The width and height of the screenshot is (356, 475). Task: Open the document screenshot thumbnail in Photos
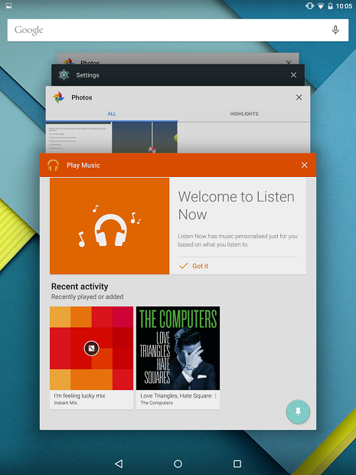(79, 138)
